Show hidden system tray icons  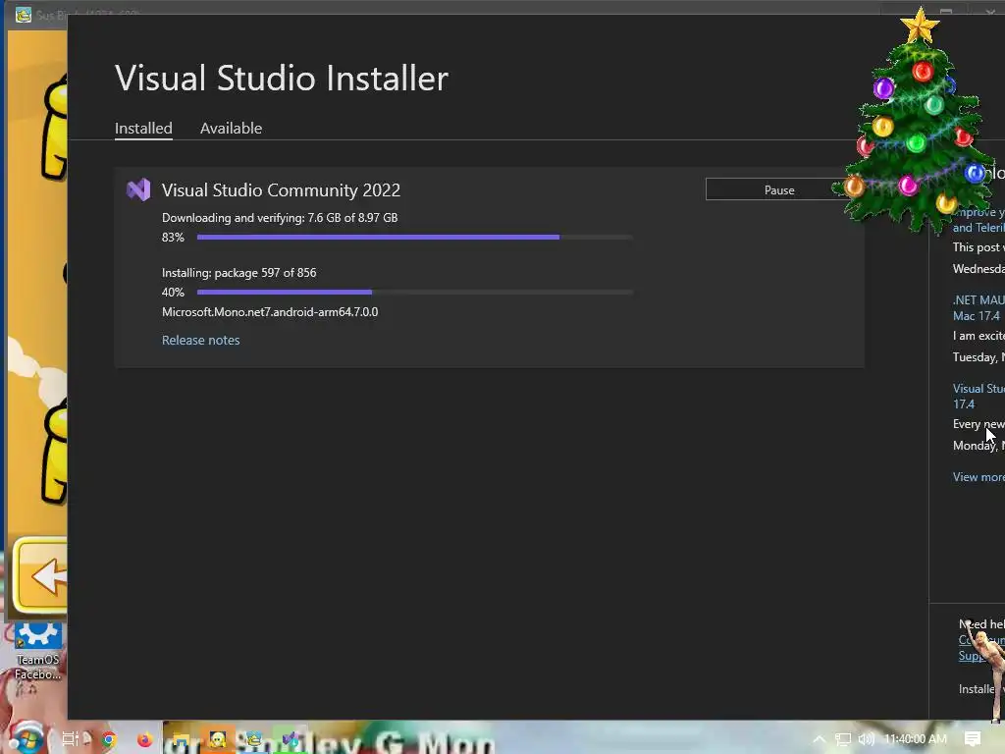[x=820, y=739]
